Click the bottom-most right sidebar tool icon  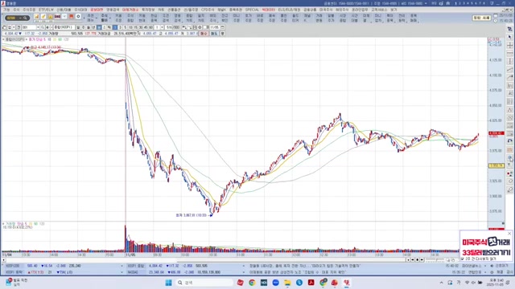pyautogui.click(x=509, y=189)
